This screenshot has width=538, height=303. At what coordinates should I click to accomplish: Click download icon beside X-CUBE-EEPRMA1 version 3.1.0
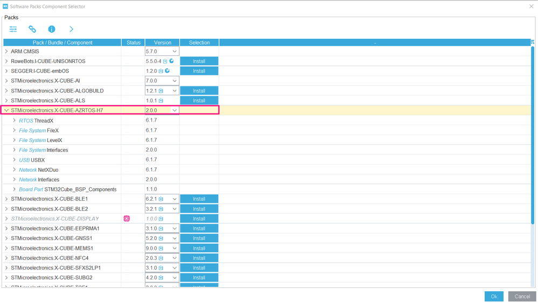click(160, 229)
